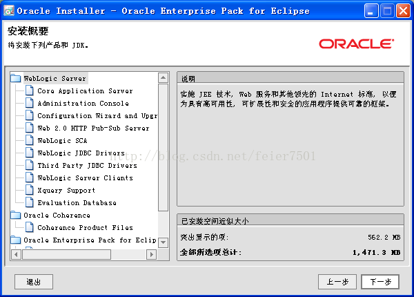Select the WebLogic SCA entry
Viewport: 414px width, 297px height.
click(x=62, y=141)
